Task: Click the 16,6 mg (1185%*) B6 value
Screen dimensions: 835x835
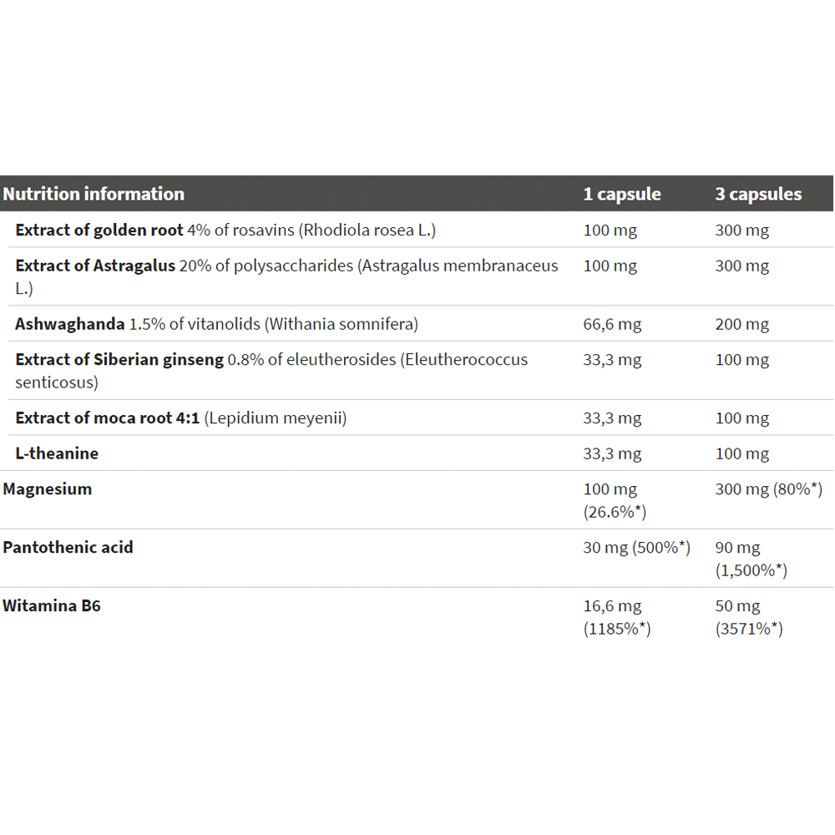Action: 617,617
